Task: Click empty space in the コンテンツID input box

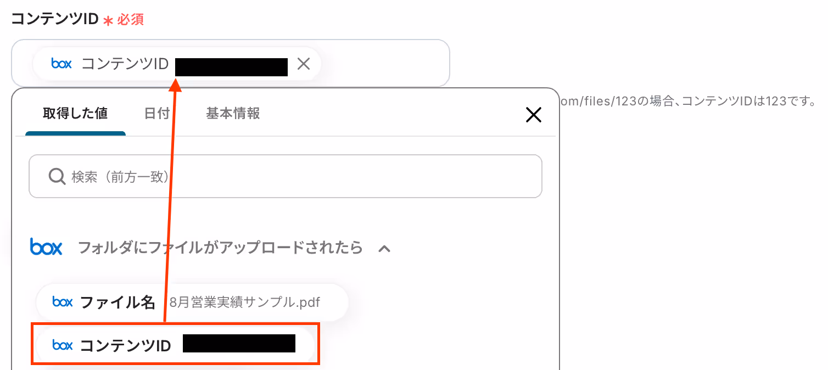Action: click(x=384, y=63)
